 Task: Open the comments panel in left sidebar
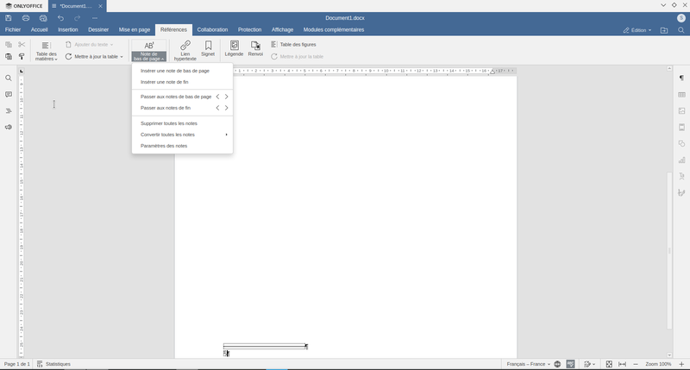[9, 95]
